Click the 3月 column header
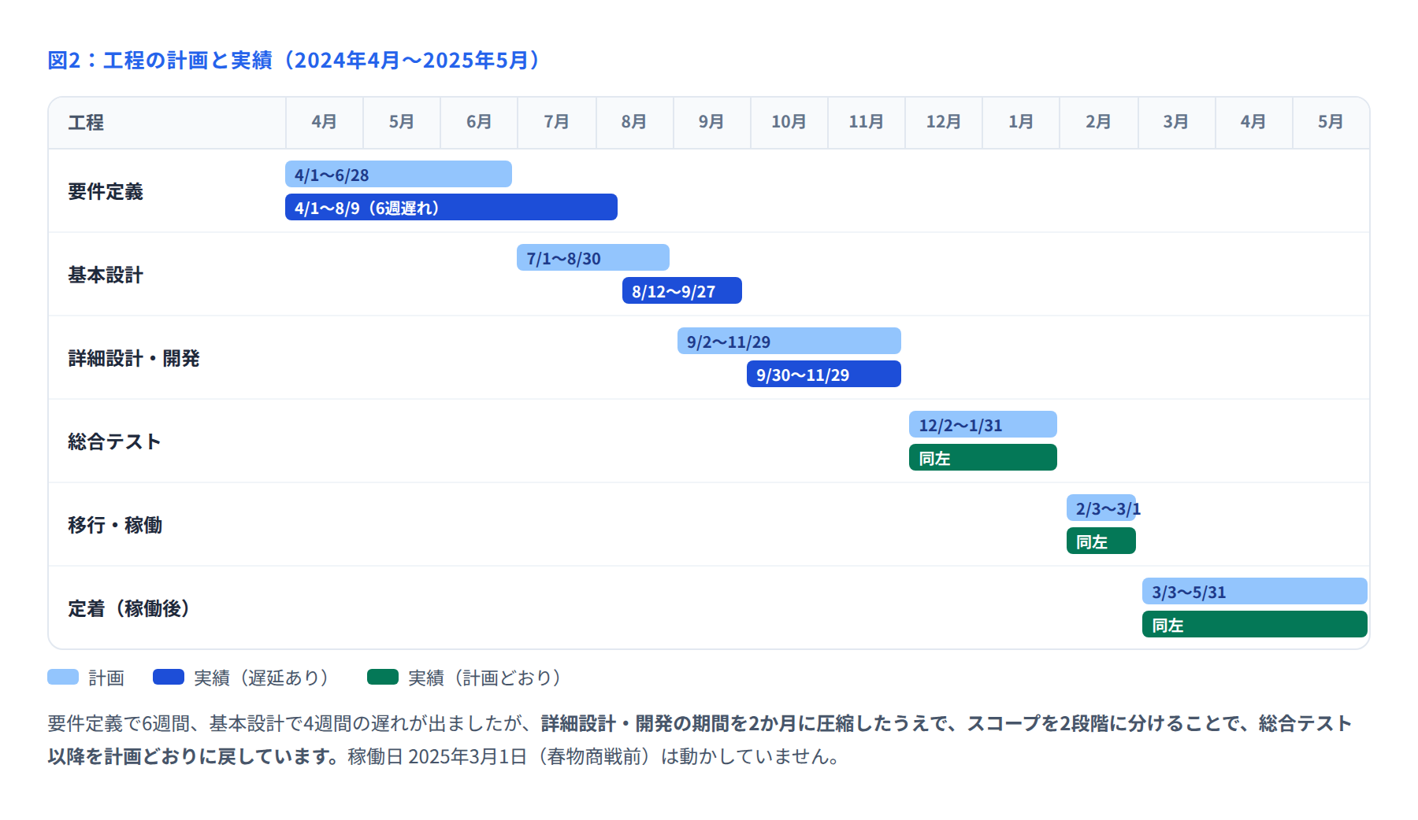 coord(1175,122)
